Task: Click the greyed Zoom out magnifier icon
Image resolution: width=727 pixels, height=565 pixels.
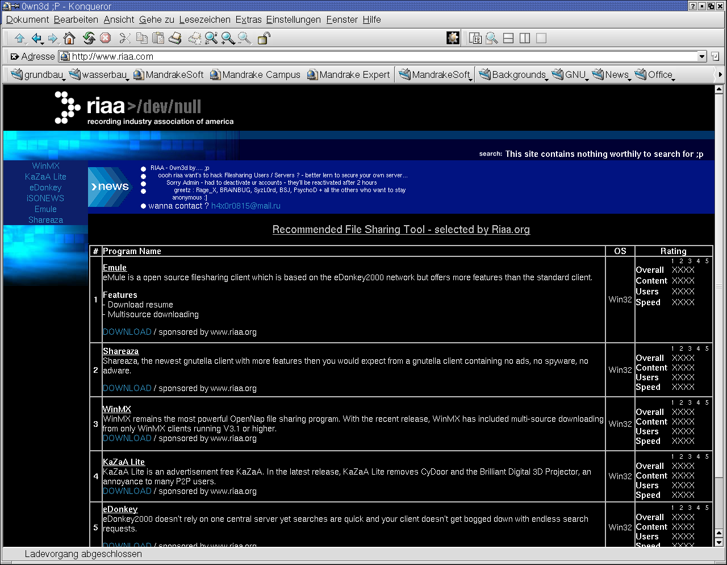Action: point(244,38)
